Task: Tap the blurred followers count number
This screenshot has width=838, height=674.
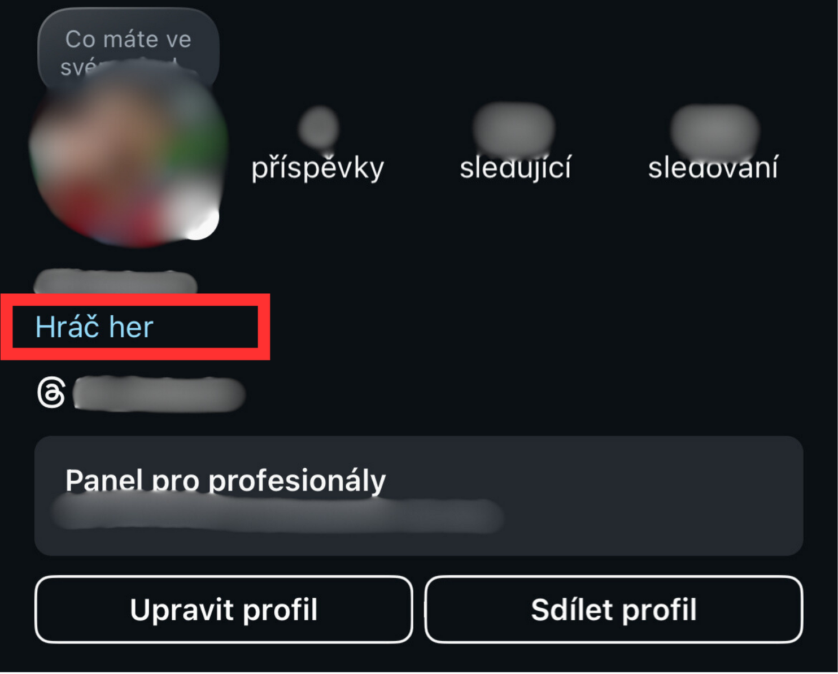Action: 514,128
